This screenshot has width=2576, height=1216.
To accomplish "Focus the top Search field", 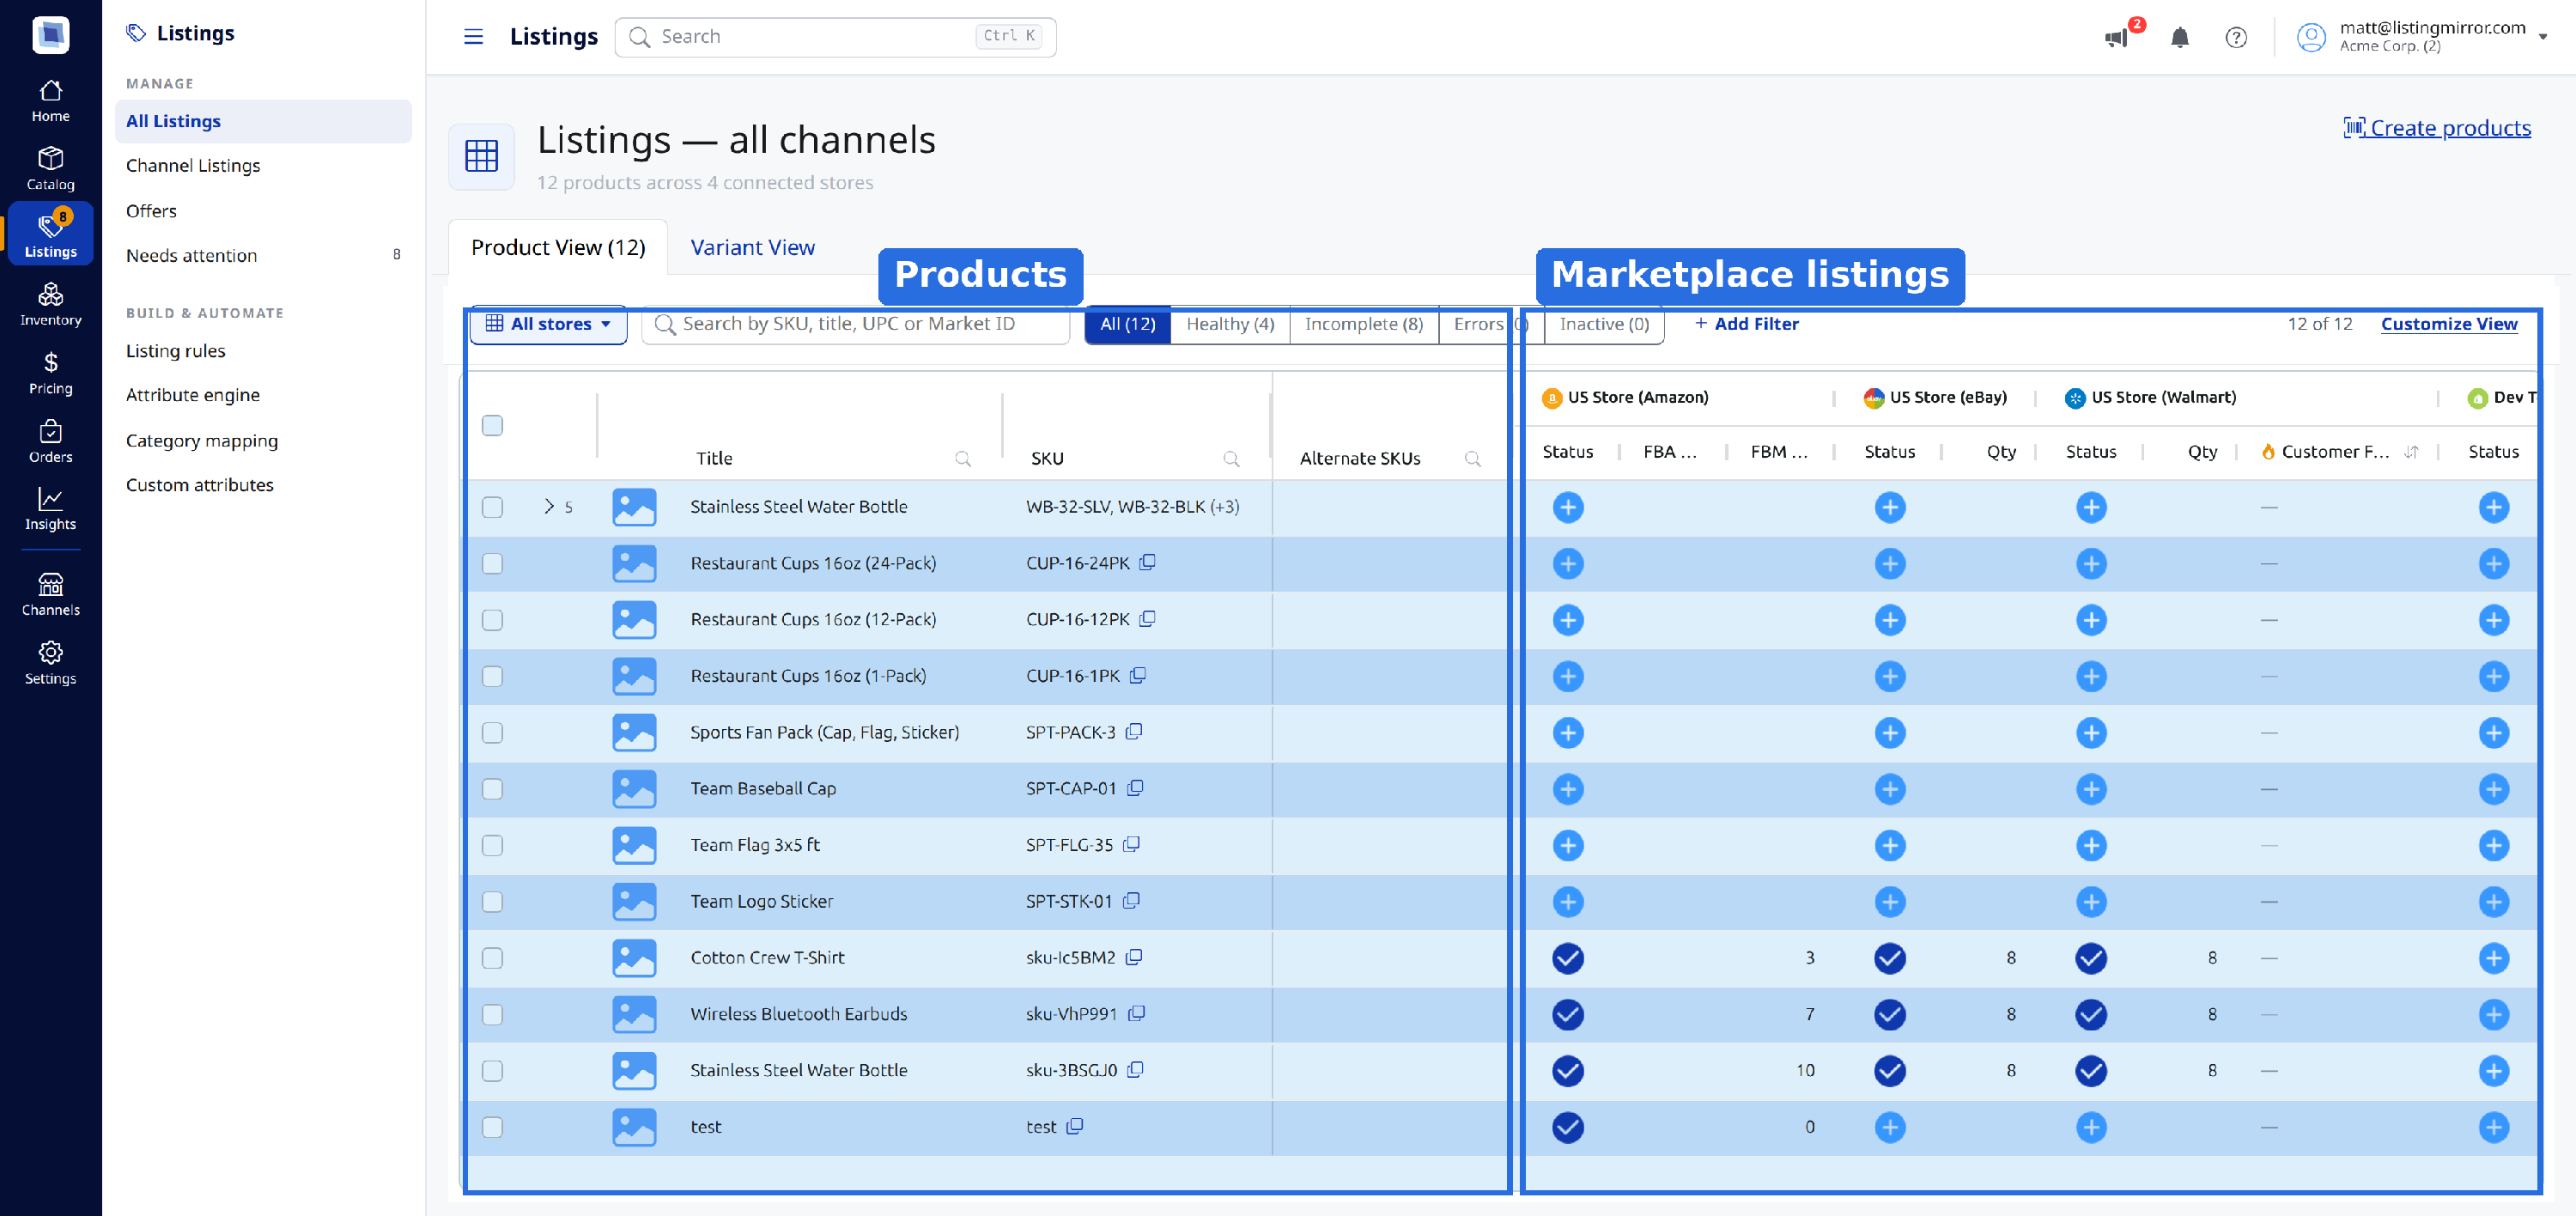I will (835, 37).
